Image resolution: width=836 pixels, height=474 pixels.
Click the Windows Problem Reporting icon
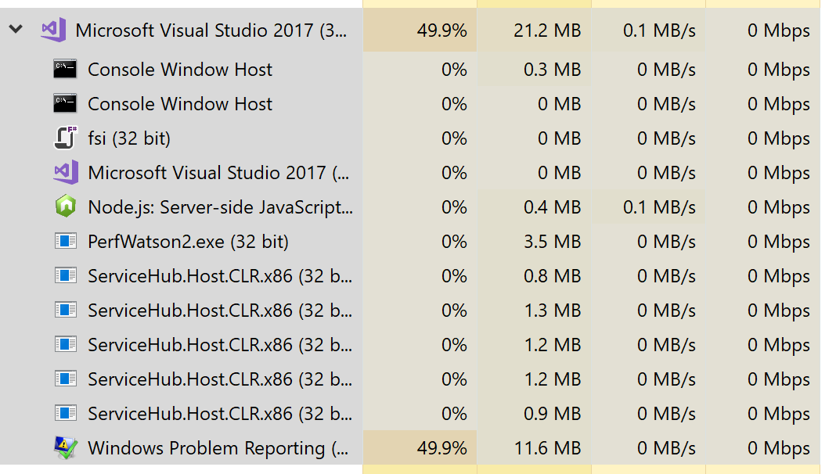[65, 447]
